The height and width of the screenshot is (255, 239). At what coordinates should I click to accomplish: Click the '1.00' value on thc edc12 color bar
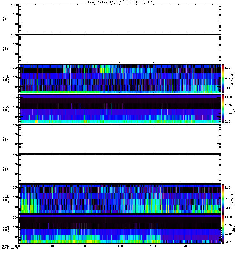pos(228,188)
